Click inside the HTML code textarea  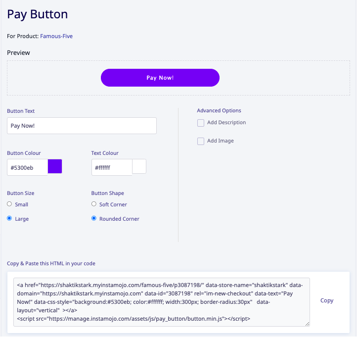click(162, 302)
